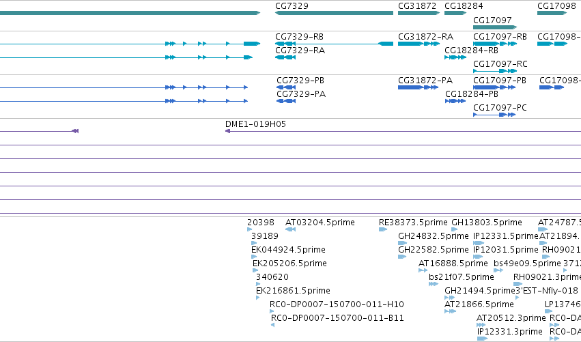Select the RE38373.5prime EST label

(x=413, y=223)
